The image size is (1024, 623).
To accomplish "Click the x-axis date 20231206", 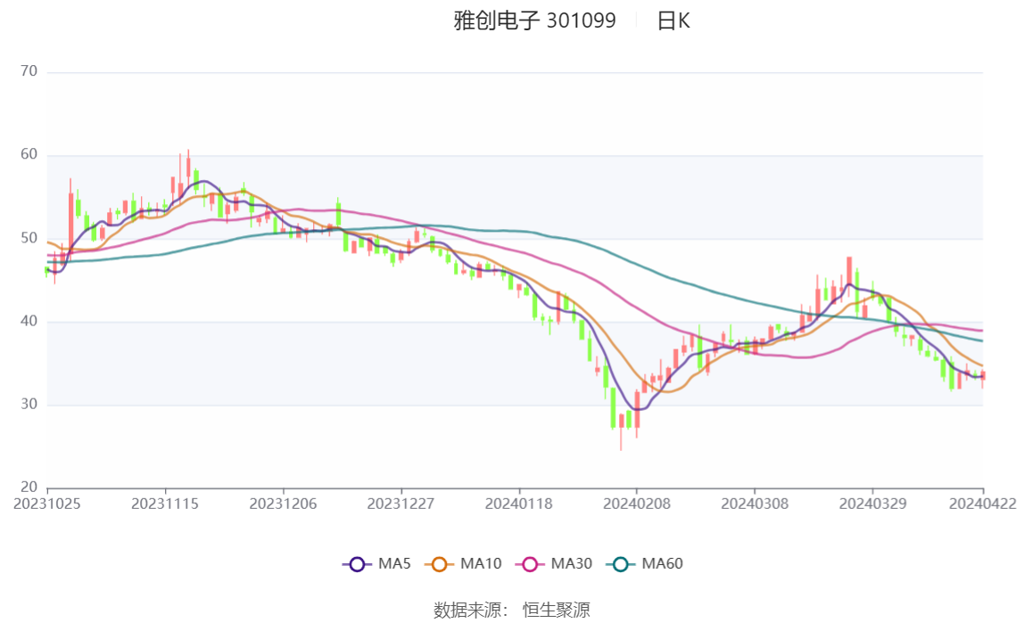I will click(283, 504).
